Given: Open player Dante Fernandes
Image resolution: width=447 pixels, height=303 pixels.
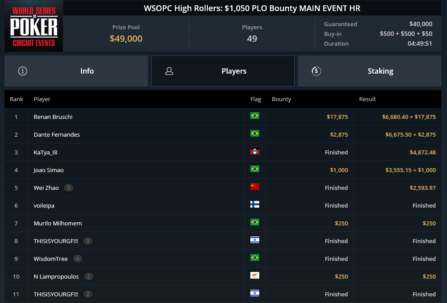Looking at the screenshot, I should pos(57,134).
